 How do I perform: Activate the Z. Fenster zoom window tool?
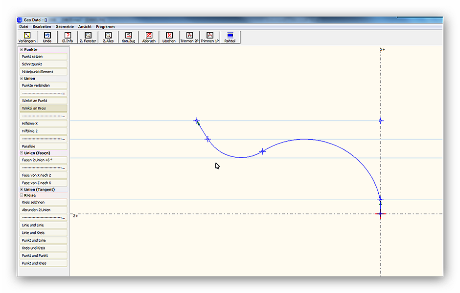[x=88, y=36]
